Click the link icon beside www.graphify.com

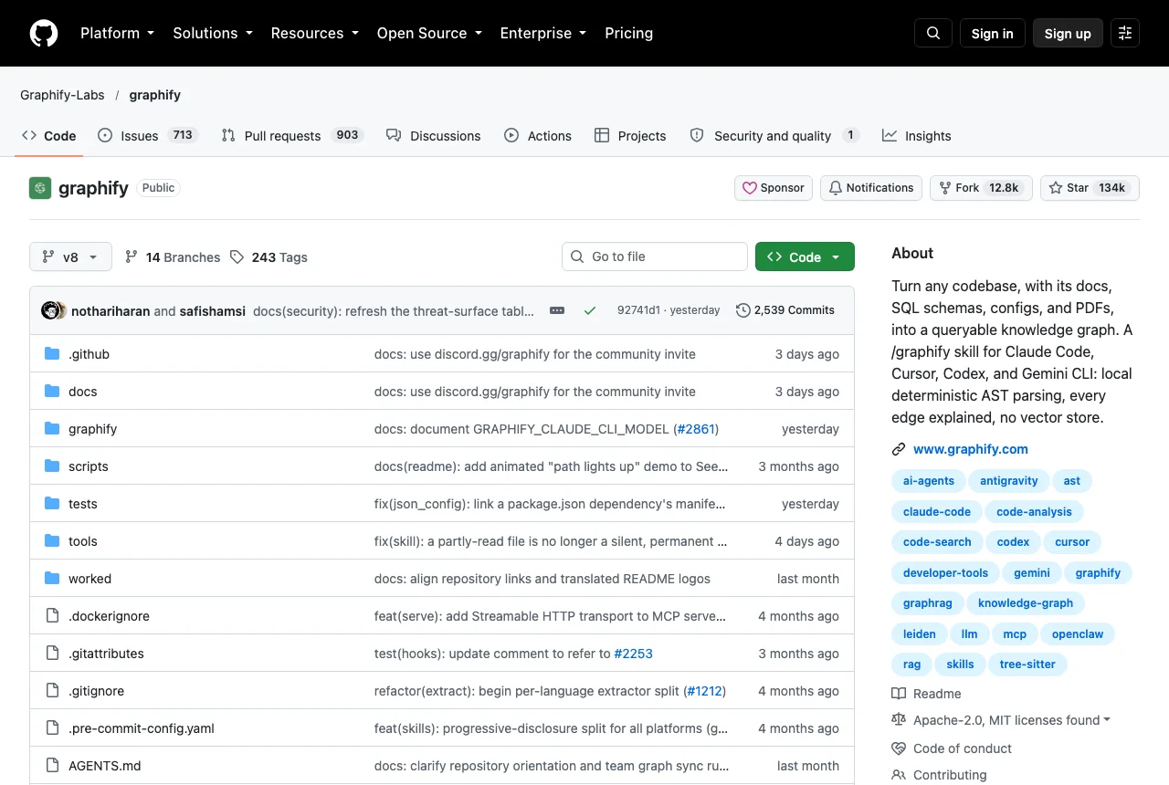899,449
